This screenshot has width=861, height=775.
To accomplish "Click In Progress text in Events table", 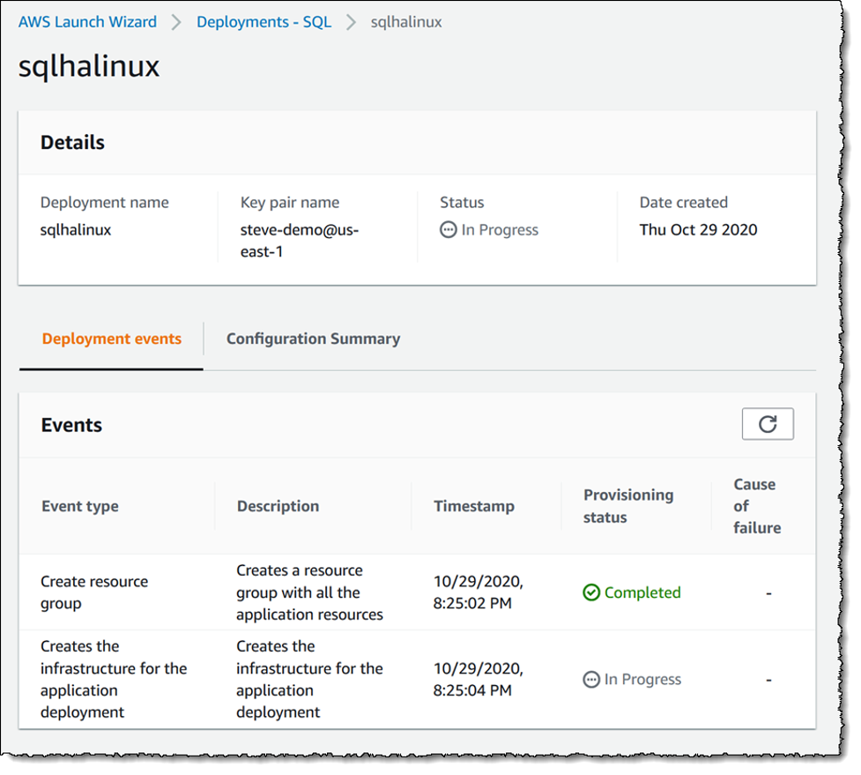I will point(642,680).
